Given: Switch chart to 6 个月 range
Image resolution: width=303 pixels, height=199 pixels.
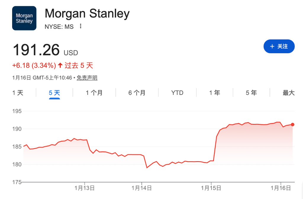Looking at the screenshot, I should (x=137, y=93).
